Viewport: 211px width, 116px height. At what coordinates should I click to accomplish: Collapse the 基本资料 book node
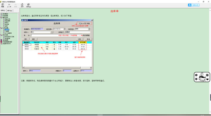click(x=4, y=17)
